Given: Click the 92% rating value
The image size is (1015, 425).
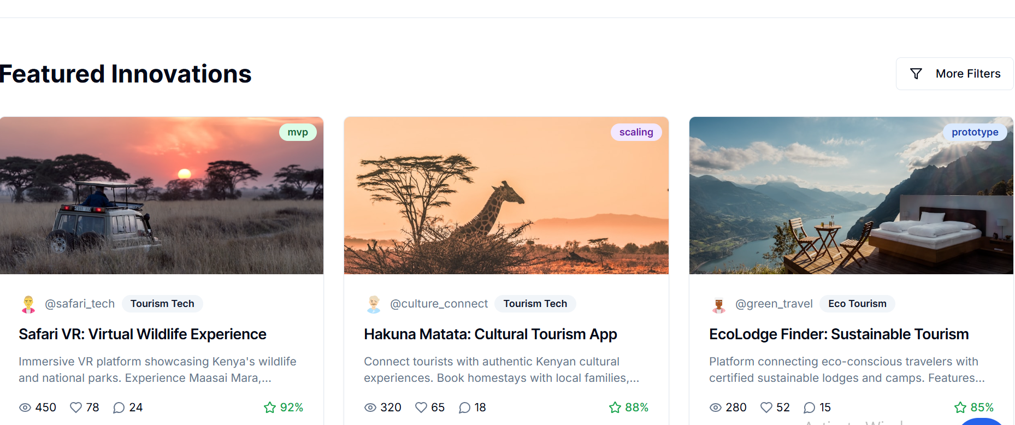Looking at the screenshot, I should pyautogui.click(x=292, y=408).
